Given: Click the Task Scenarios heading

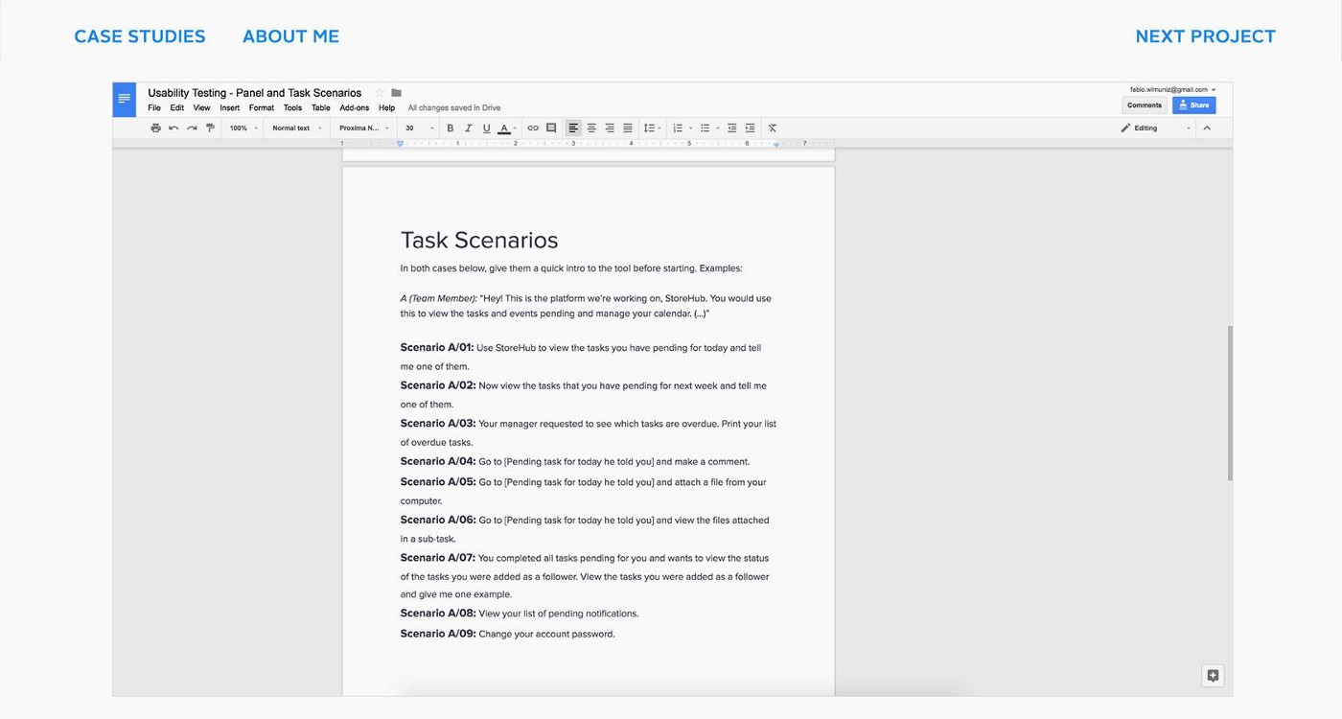Looking at the screenshot, I should 479,241.
